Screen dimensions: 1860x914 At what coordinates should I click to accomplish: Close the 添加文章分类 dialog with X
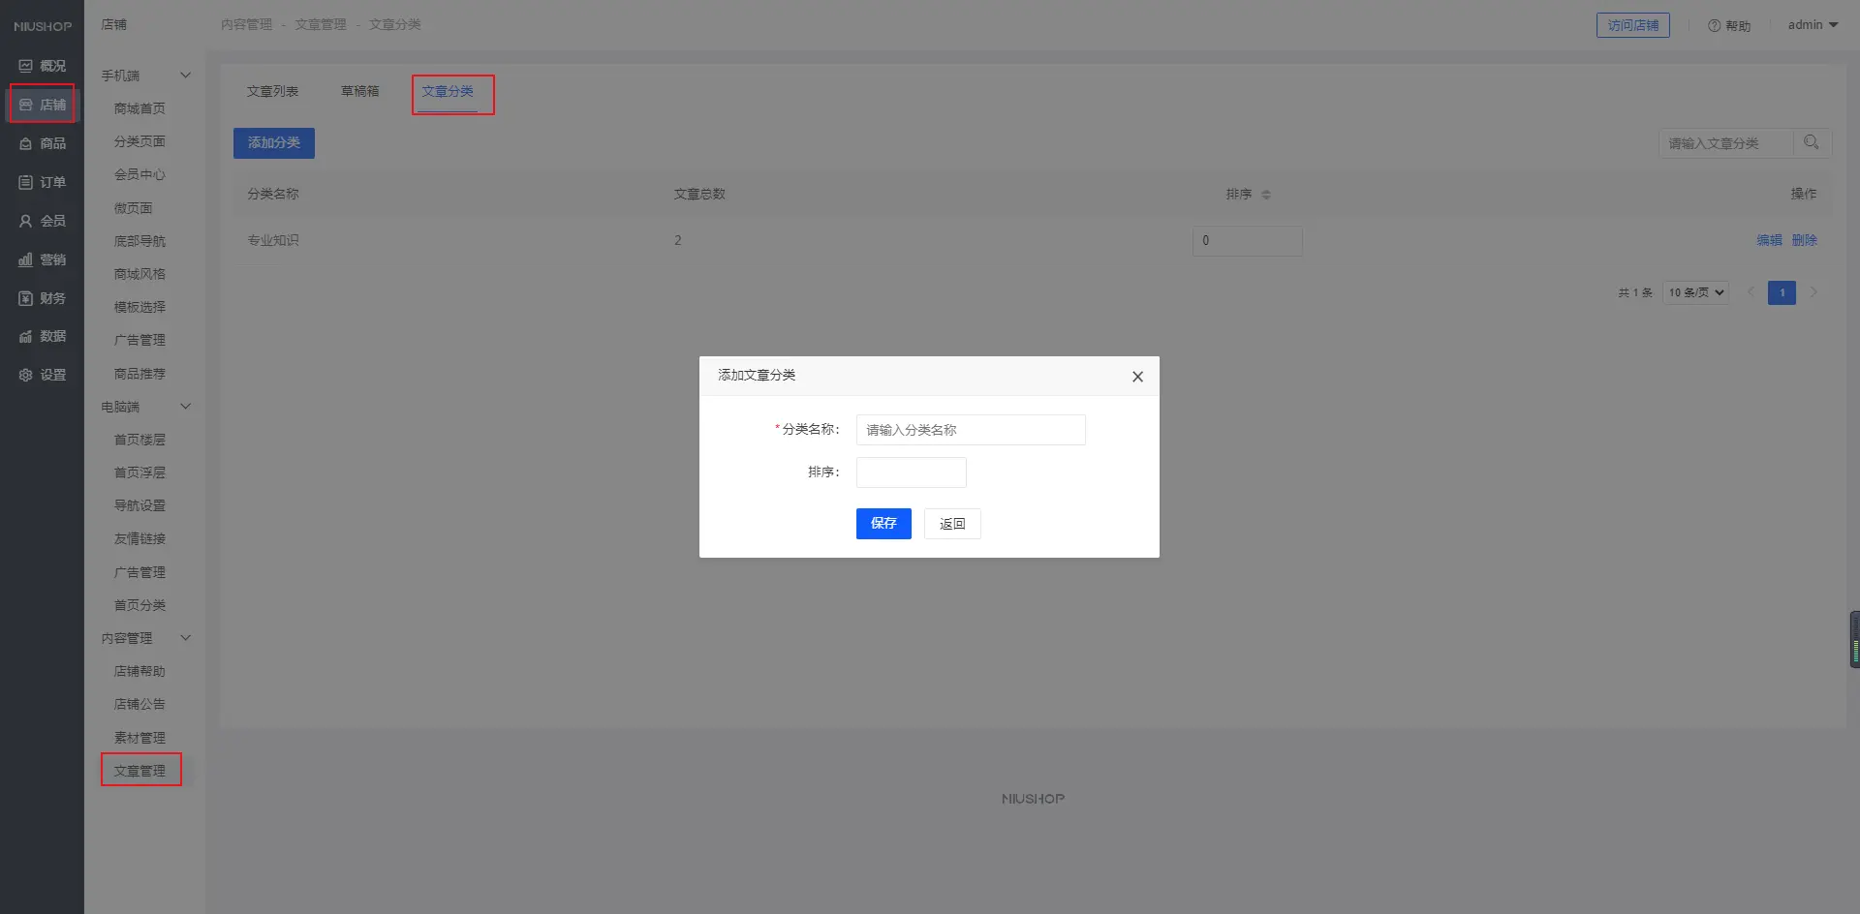(1137, 377)
